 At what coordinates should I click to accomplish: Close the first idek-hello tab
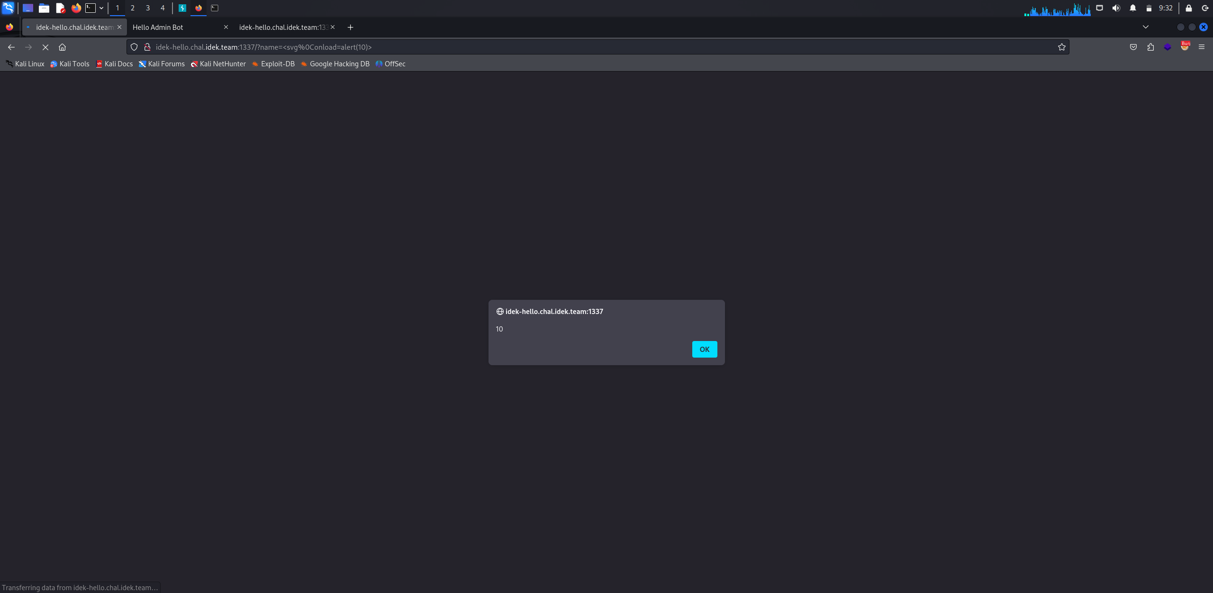click(x=119, y=27)
